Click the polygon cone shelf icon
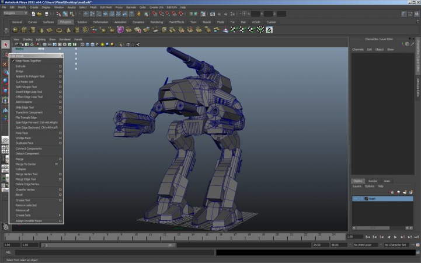Screen dimensions: 421x263 point(41,30)
